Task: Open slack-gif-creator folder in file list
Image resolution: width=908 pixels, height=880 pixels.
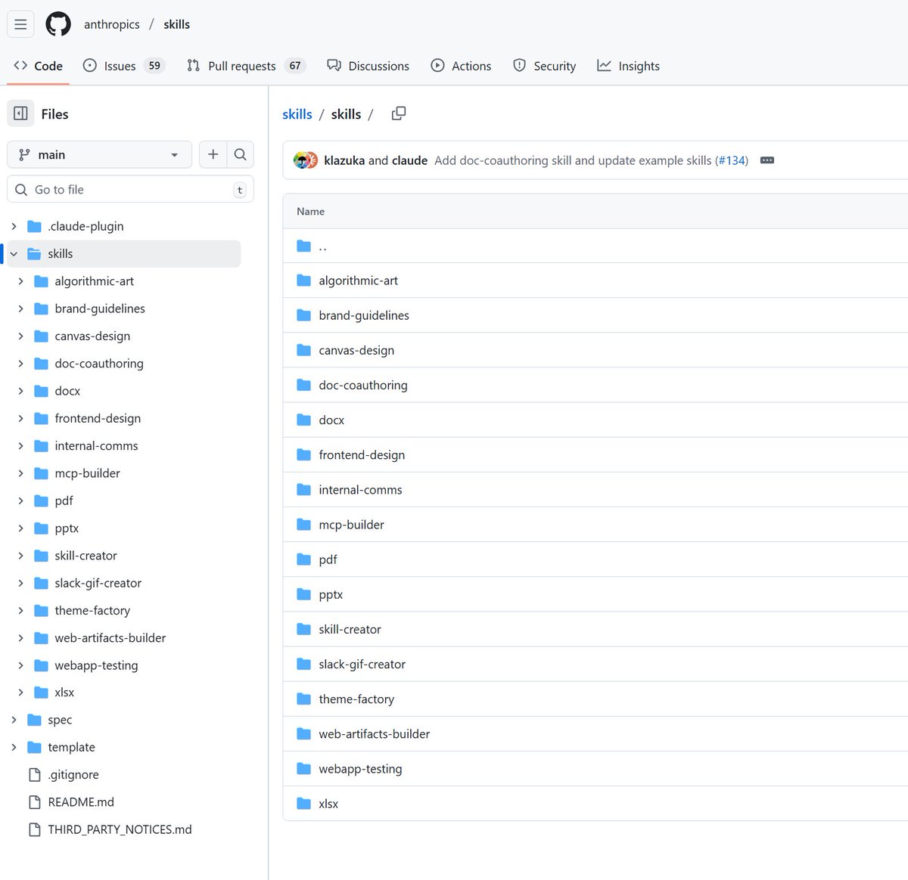Action: 362,664
